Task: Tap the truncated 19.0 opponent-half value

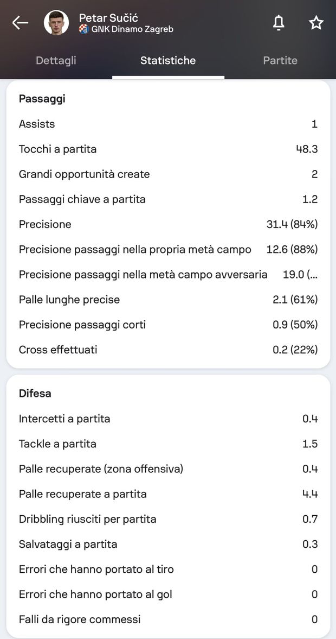Action: [x=300, y=275]
